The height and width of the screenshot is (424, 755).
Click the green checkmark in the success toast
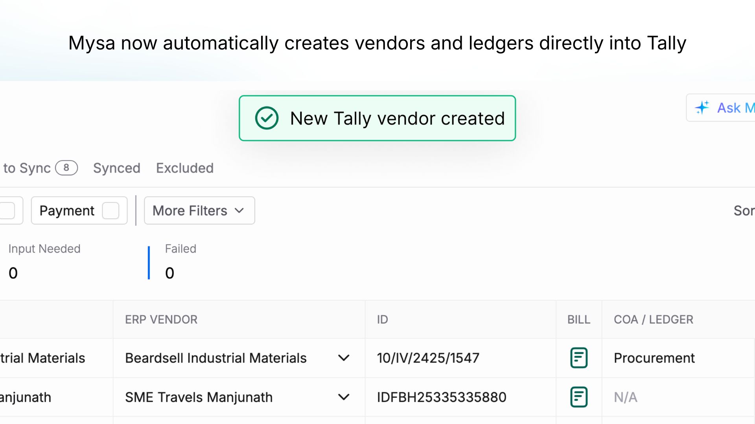click(267, 118)
